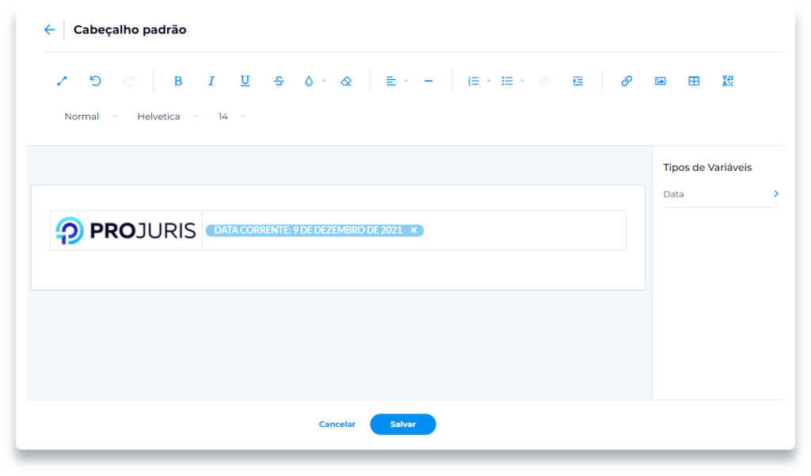Click the eraser clear formatting icon
Screen dimensions: 811x476
pyautogui.click(x=345, y=81)
